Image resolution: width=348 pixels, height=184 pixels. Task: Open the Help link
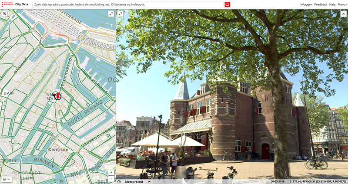332,4
